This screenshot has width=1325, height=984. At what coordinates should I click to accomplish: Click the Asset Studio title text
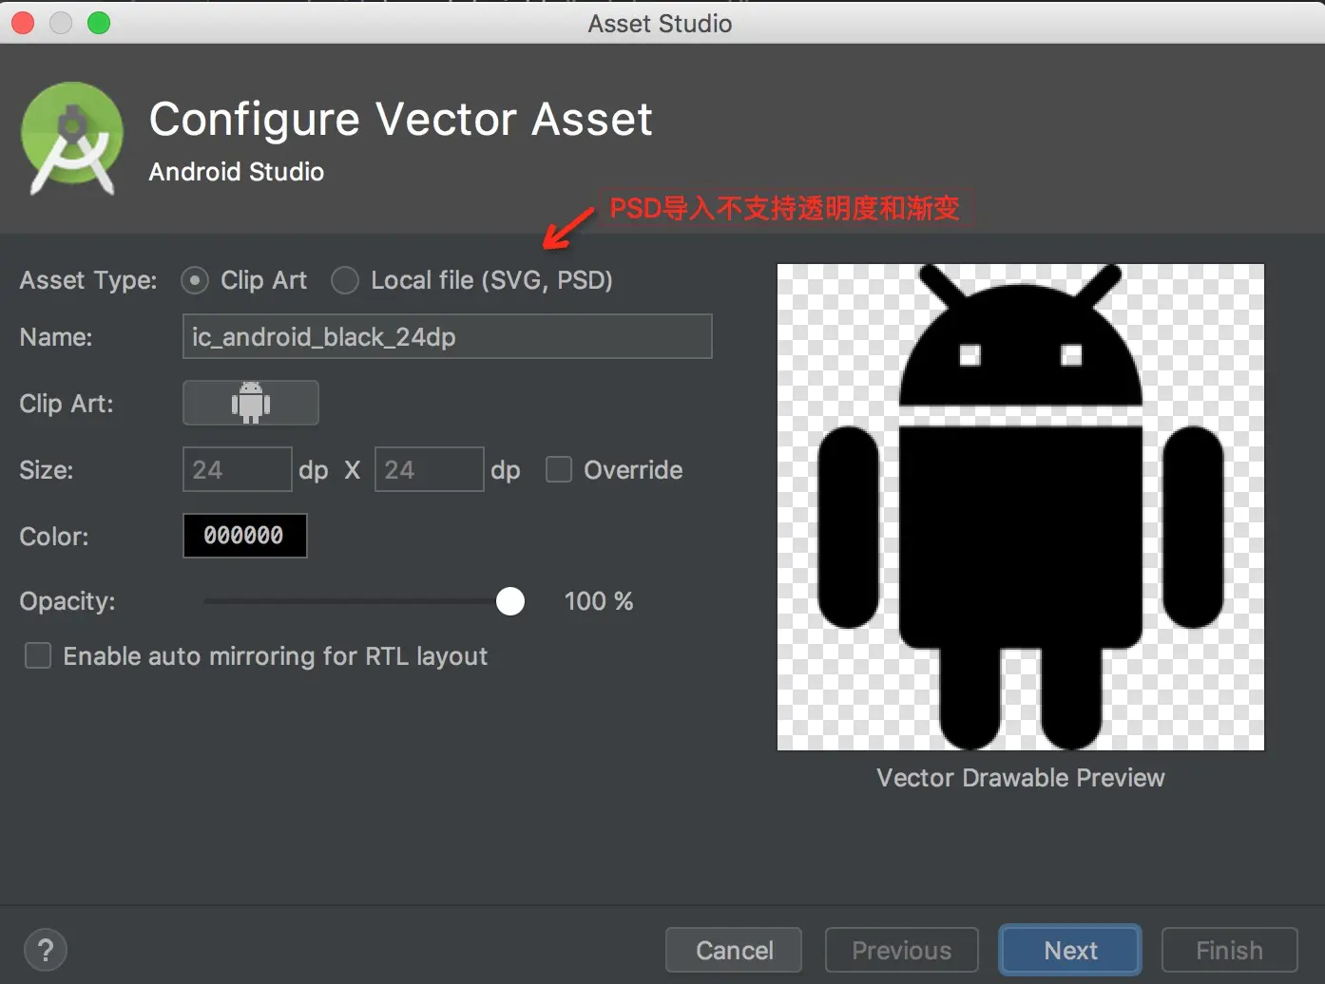point(660,24)
